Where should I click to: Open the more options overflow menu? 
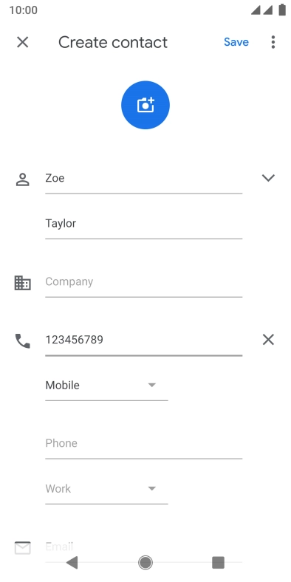[273, 42]
